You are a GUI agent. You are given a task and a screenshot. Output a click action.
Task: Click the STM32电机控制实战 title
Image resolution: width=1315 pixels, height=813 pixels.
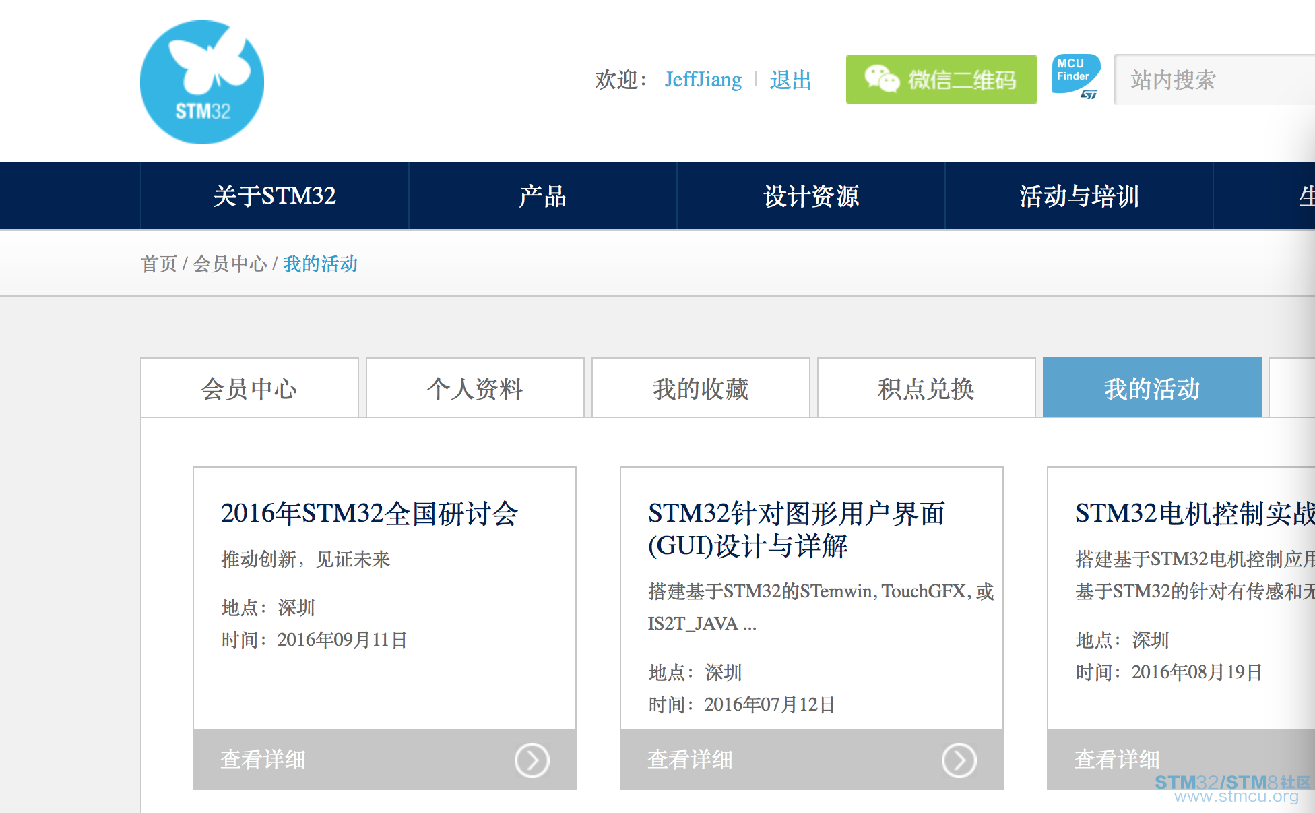1194,514
